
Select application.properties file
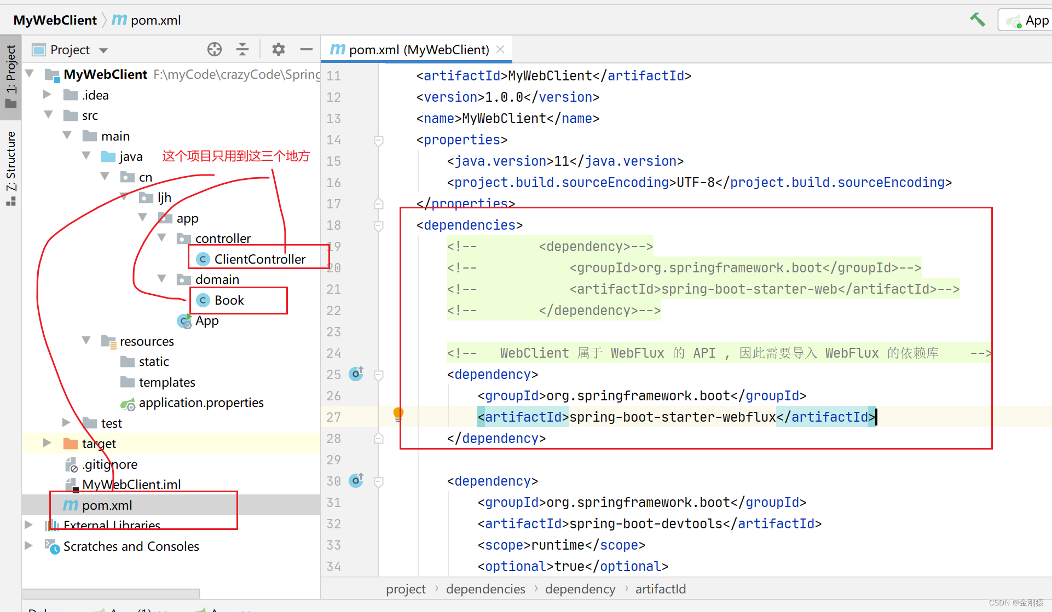(x=192, y=403)
